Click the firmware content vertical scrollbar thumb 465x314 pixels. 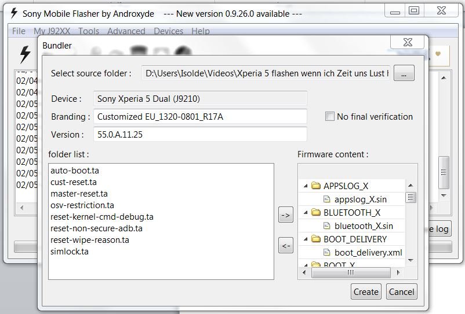[x=410, y=198]
